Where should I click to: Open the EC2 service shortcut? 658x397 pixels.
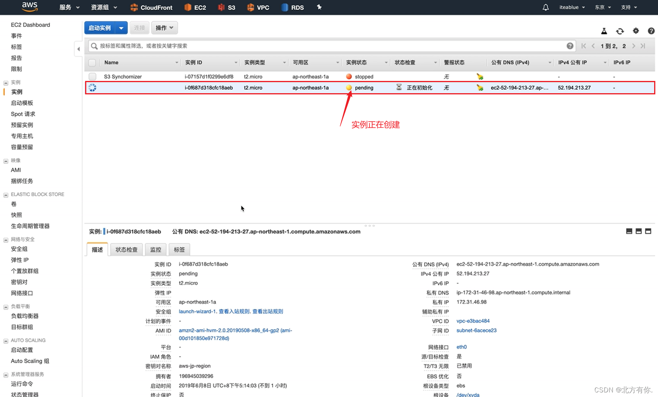click(195, 7)
